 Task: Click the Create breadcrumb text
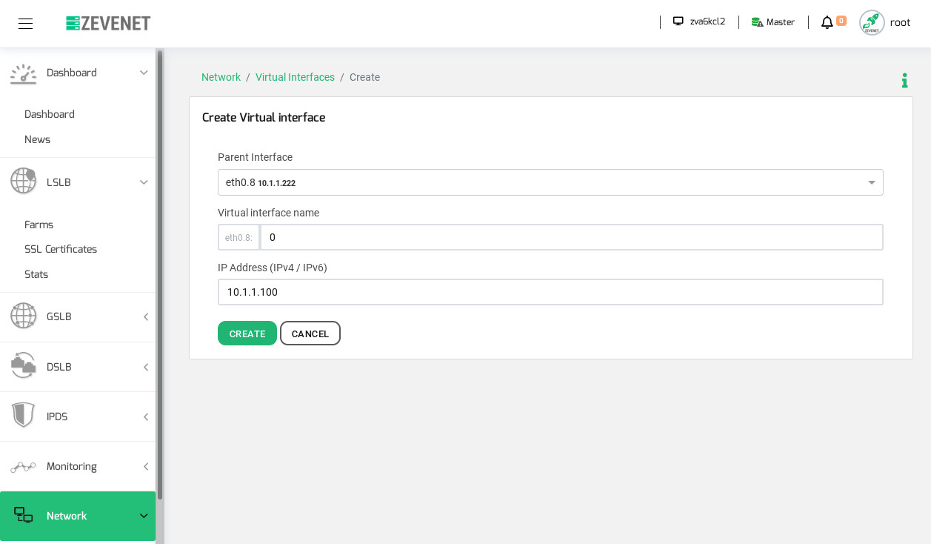(x=364, y=77)
